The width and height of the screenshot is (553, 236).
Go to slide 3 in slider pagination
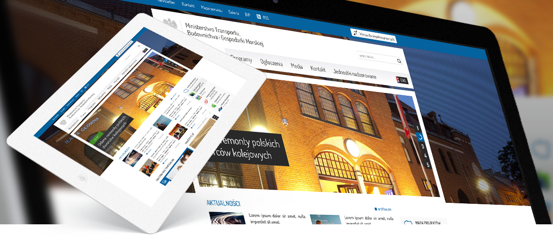coord(423,147)
